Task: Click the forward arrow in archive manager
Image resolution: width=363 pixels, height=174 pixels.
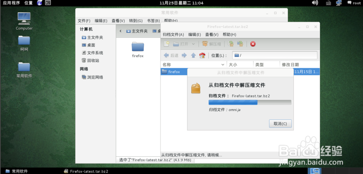Action: coord(184,55)
